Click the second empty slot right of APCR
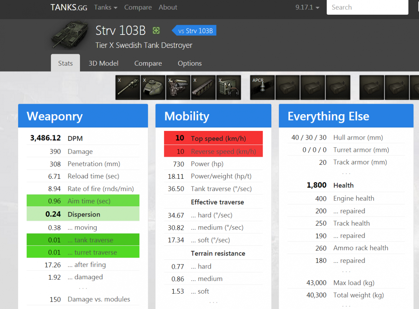 313,88
